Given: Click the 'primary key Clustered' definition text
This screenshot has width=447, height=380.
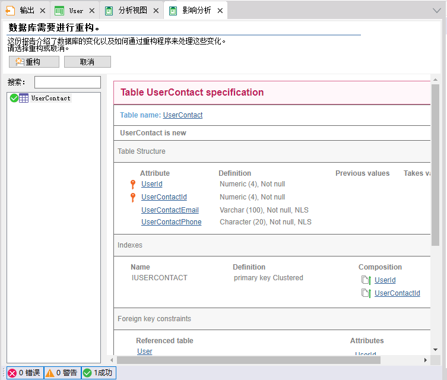Looking at the screenshot, I should [268, 278].
